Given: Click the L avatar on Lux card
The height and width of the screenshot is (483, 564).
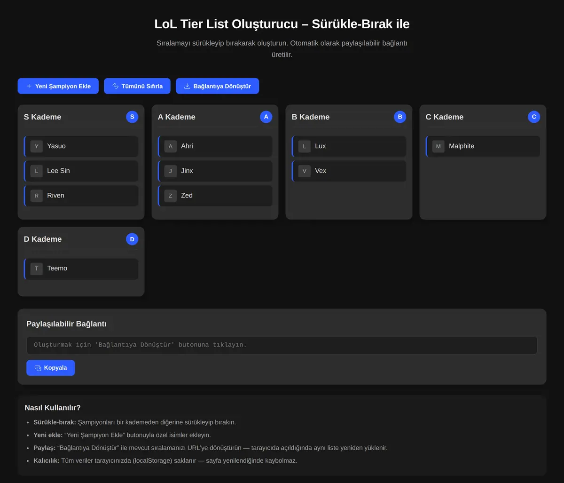Looking at the screenshot, I should pyautogui.click(x=305, y=146).
